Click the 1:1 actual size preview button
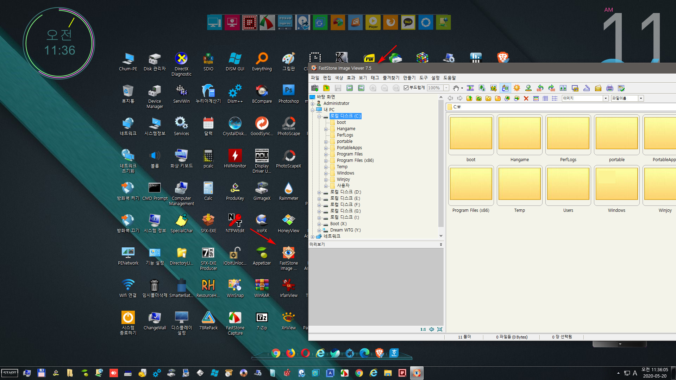 coord(423,329)
